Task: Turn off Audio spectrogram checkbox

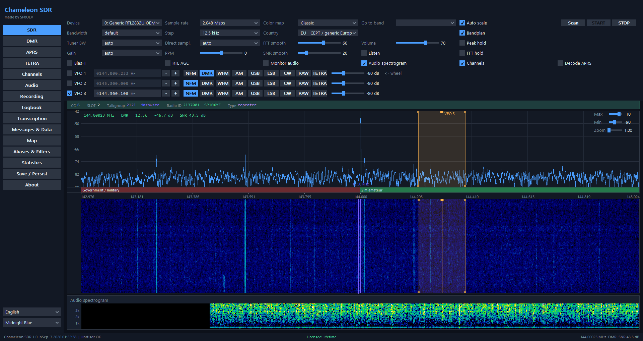Action: (364, 63)
